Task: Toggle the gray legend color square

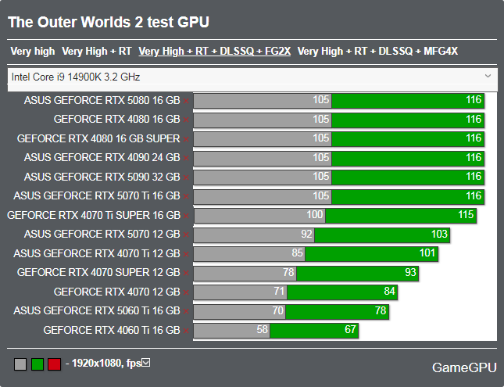Action: [x=21, y=364]
